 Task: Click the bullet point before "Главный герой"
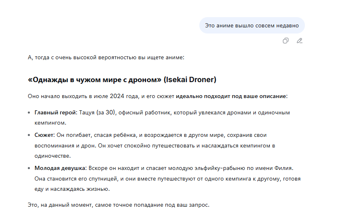point(29,112)
